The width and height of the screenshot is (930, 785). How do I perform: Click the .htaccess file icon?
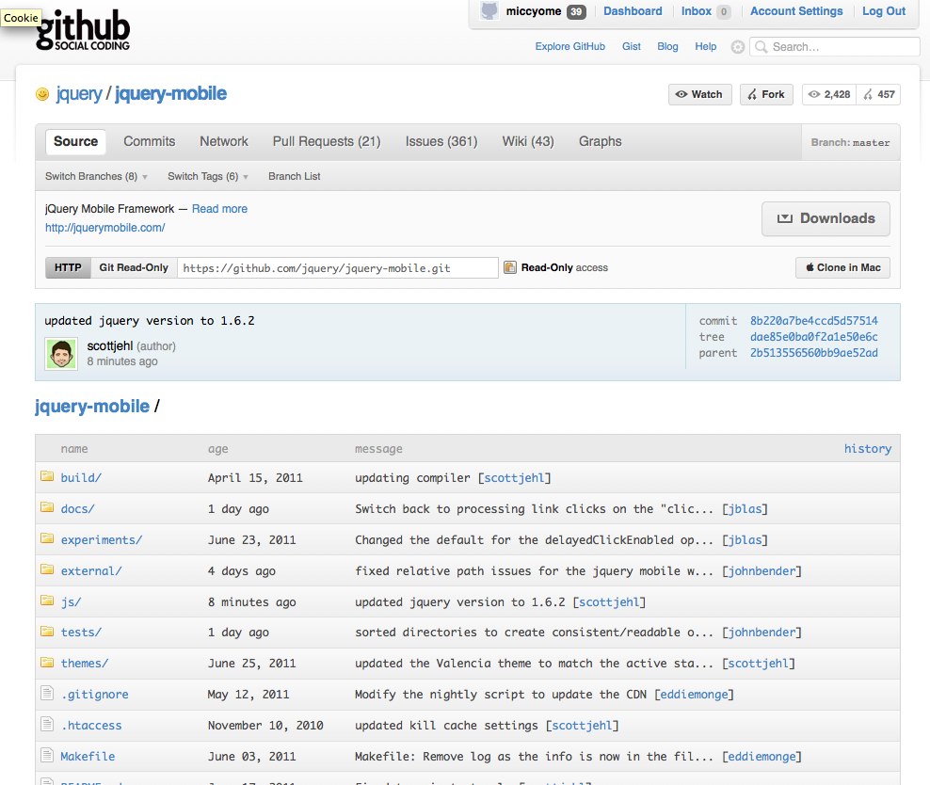pos(47,723)
